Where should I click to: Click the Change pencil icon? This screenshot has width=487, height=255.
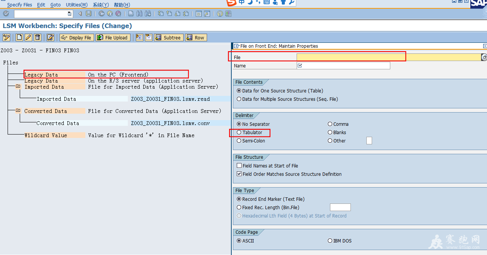tap(28, 38)
